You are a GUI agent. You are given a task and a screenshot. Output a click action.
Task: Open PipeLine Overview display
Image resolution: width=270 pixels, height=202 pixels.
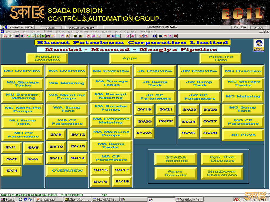click(47, 58)
